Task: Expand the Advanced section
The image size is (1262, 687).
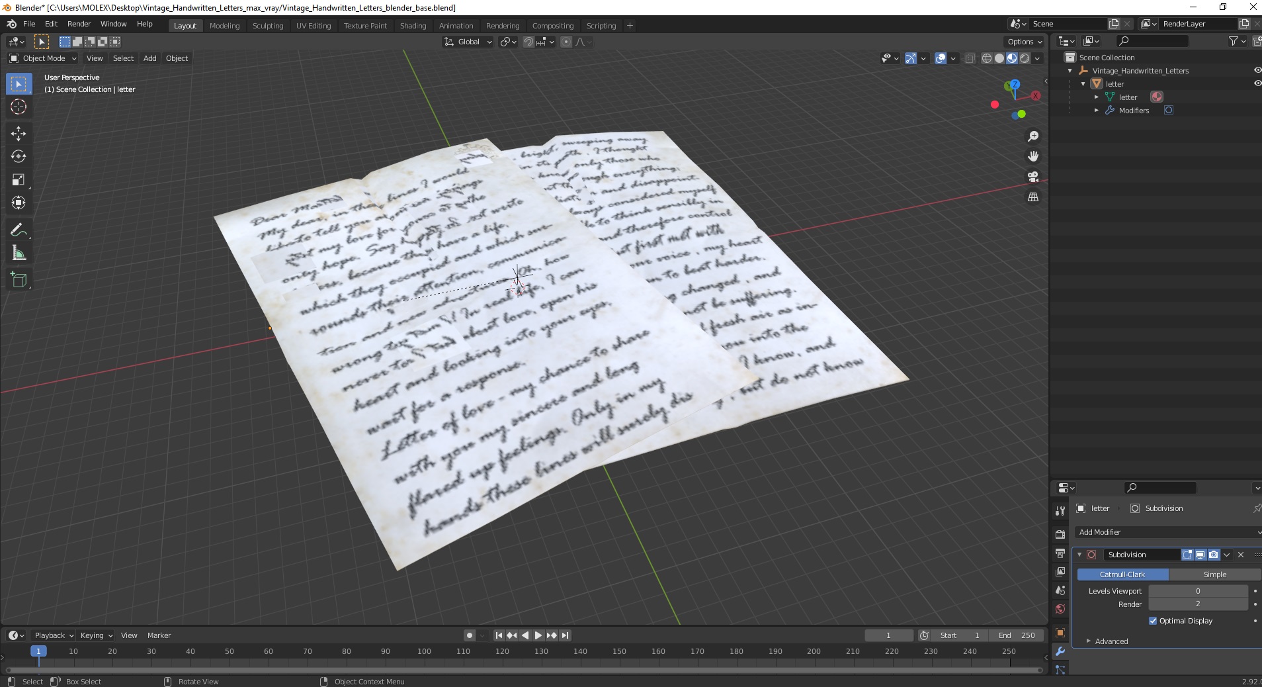Action: [1111, 641]
